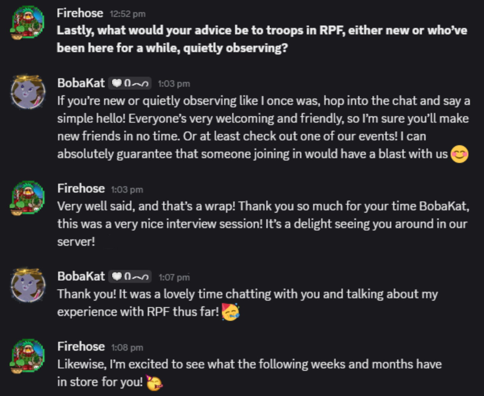484x396 pixels.
Task: Open BobaKat's avatar on the 1:07 pm message
Action: point(28,285)
